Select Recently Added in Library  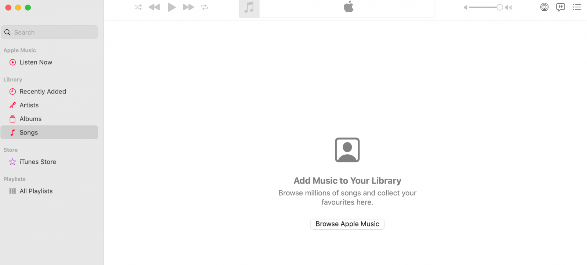click(50, 92)
